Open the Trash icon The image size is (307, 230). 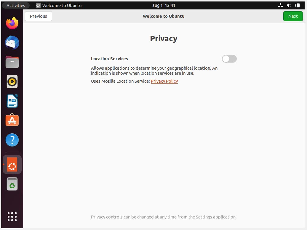tap(12, 184)
